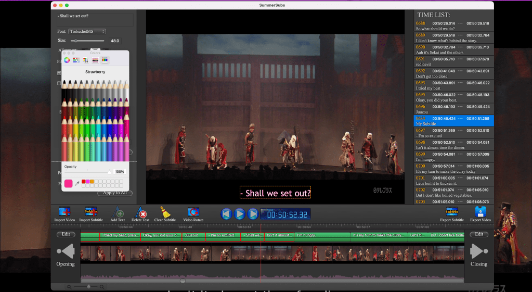Select the saved orange color swatch
This screenshot has height=292, width=532.
(92, 182)
